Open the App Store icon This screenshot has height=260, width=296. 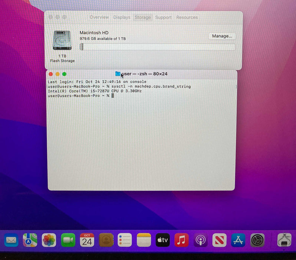(x=238, y=240)
